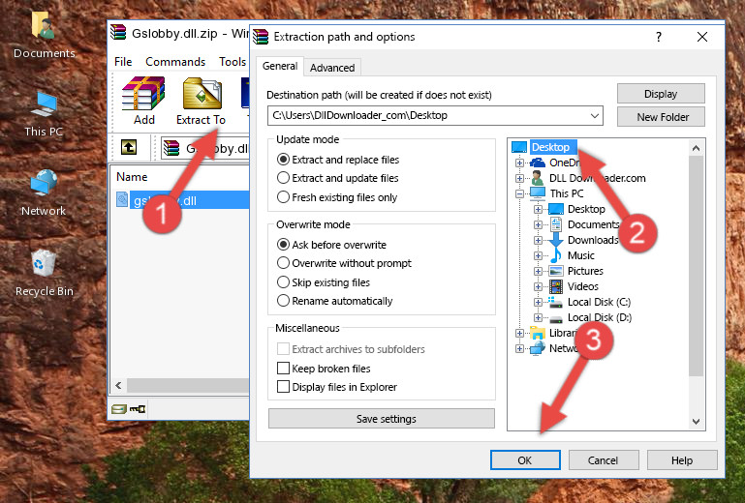The height and width of the screenshot is (503, 745).
Task: Open the Documents desktop icon
Action: click(44, 25)
